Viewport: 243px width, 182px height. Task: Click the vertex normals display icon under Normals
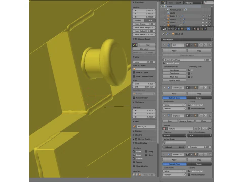point(134,175)
